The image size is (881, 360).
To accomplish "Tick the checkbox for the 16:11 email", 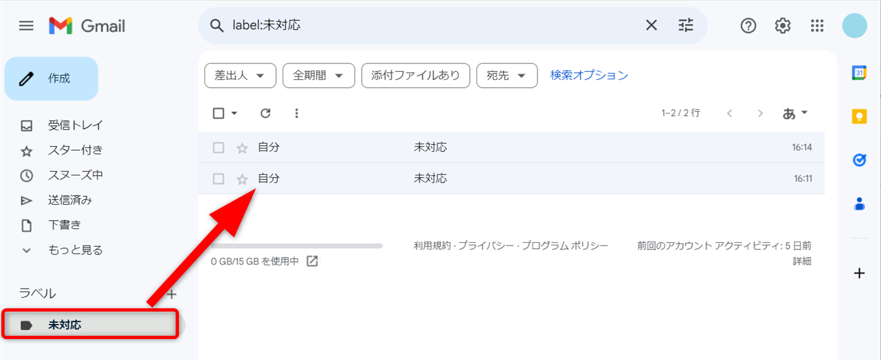I will coord(219,179).
